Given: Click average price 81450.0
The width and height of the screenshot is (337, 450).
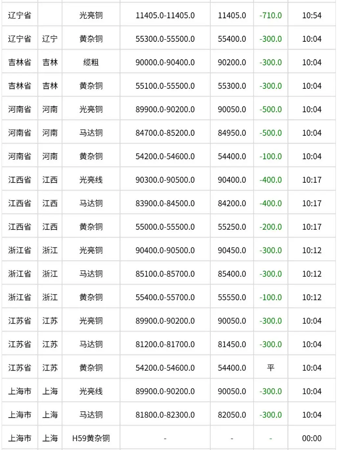Looking at the screenshot, I should [232, 345].
